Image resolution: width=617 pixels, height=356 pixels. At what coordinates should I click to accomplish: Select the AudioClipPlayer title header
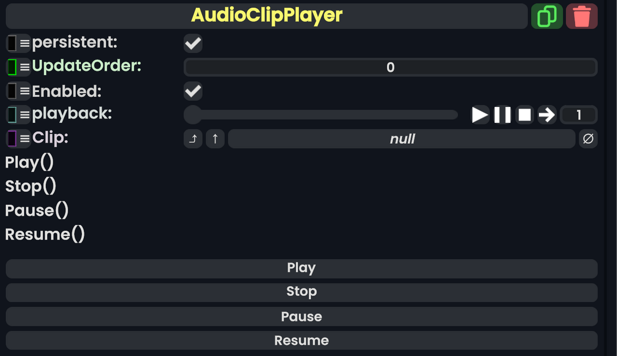267,16
